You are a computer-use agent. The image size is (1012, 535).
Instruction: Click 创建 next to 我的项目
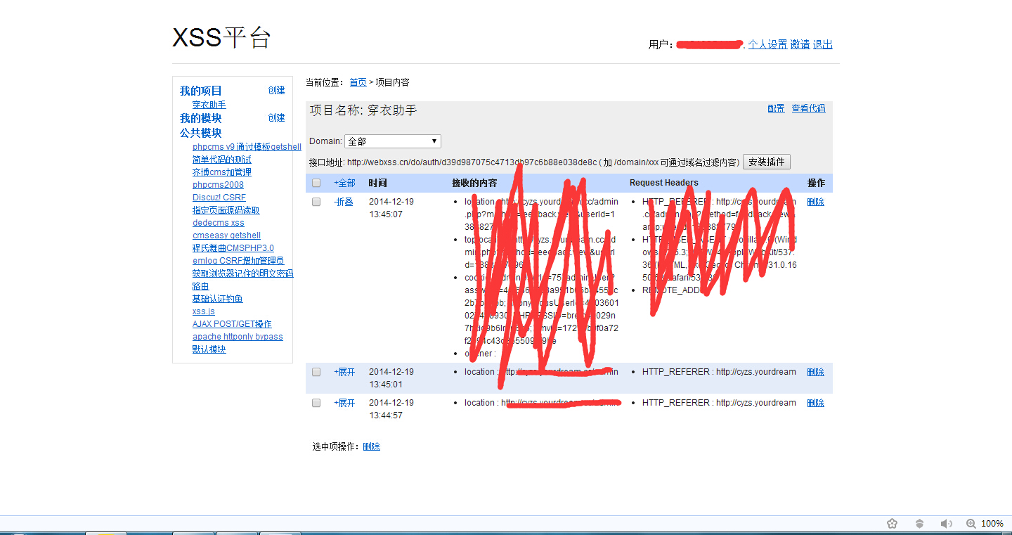pos(276,90)
